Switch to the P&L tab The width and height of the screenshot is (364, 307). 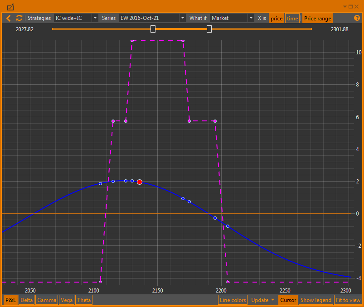(10, 300)
